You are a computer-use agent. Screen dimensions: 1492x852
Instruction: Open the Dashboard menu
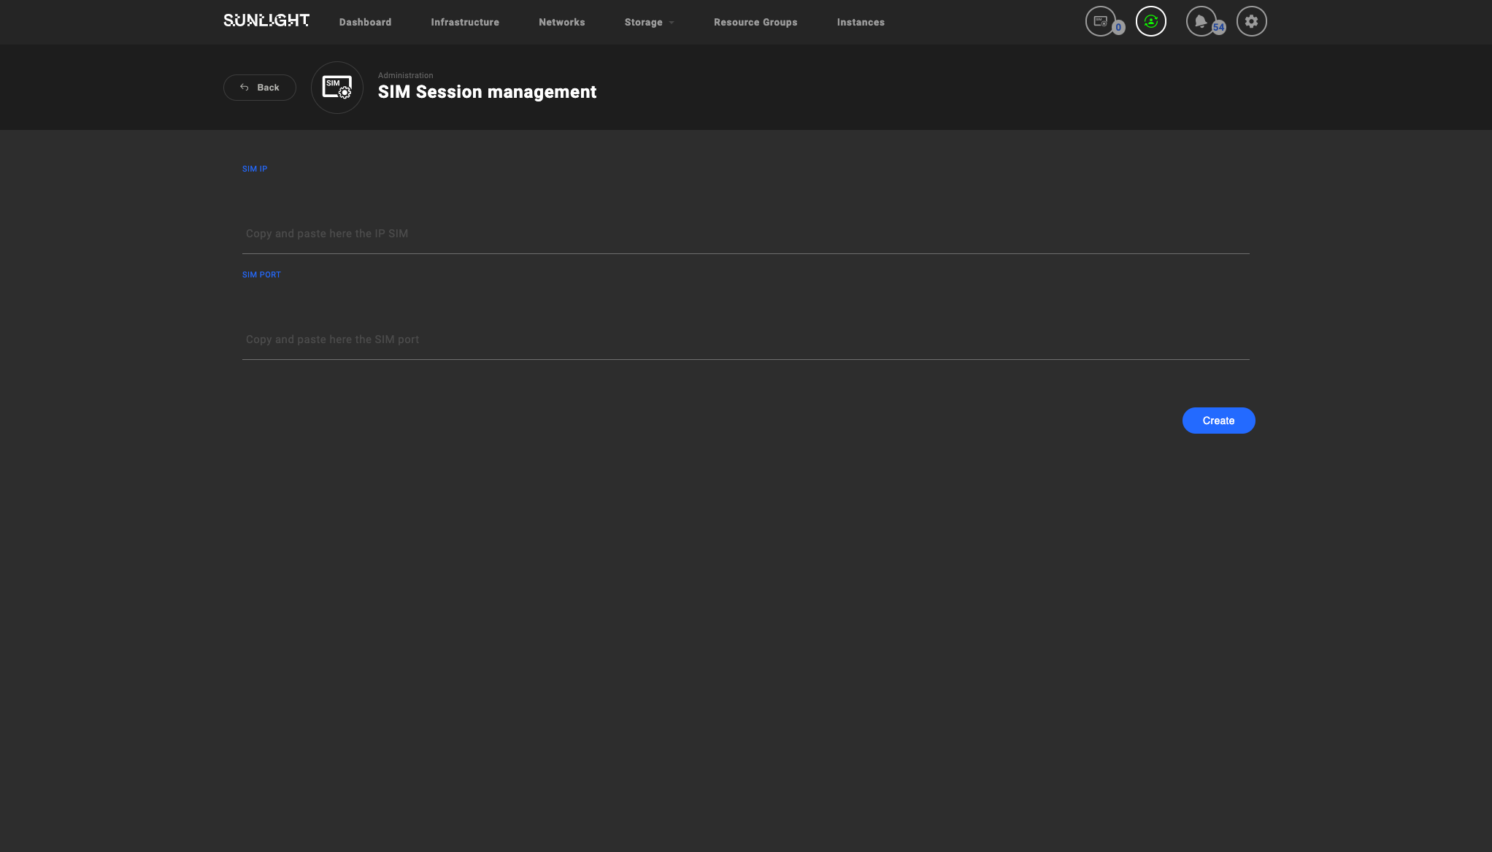point(365,22)
